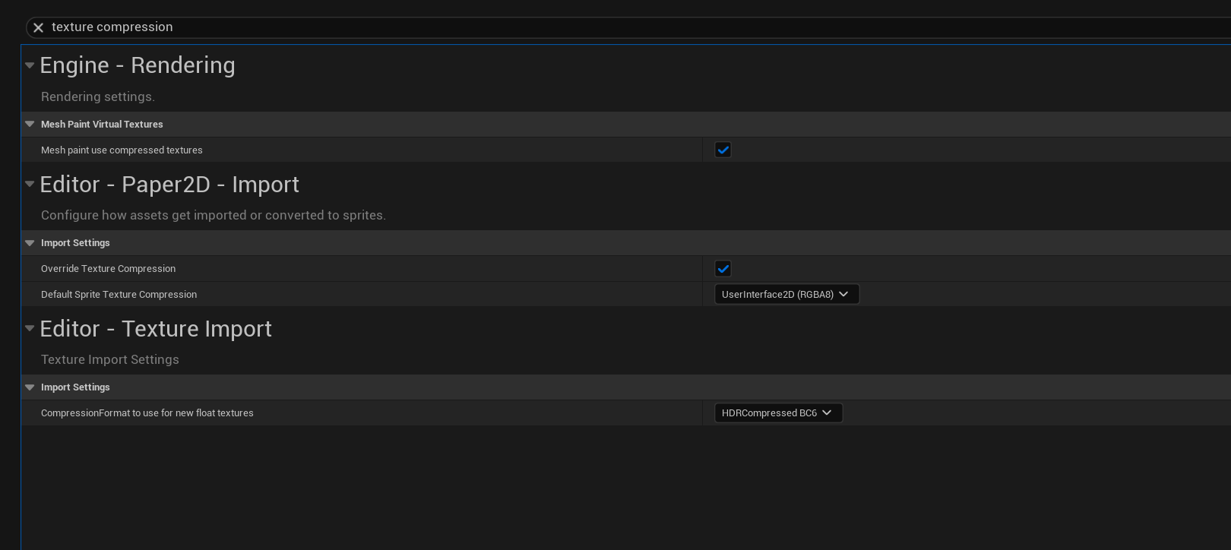
Task: Clear the search with the X icon
Action: (38, 27)
